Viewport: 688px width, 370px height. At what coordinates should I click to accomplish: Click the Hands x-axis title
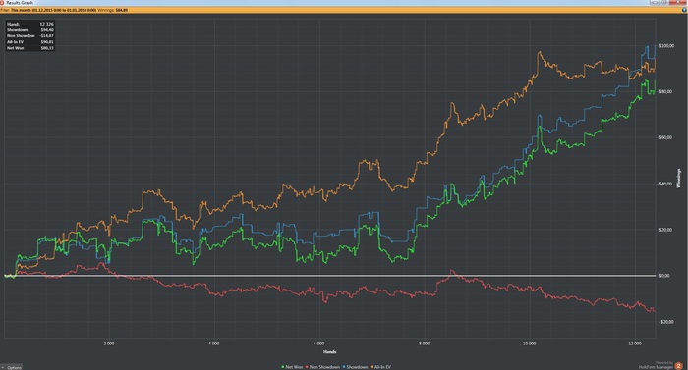[x=329, y=352]
